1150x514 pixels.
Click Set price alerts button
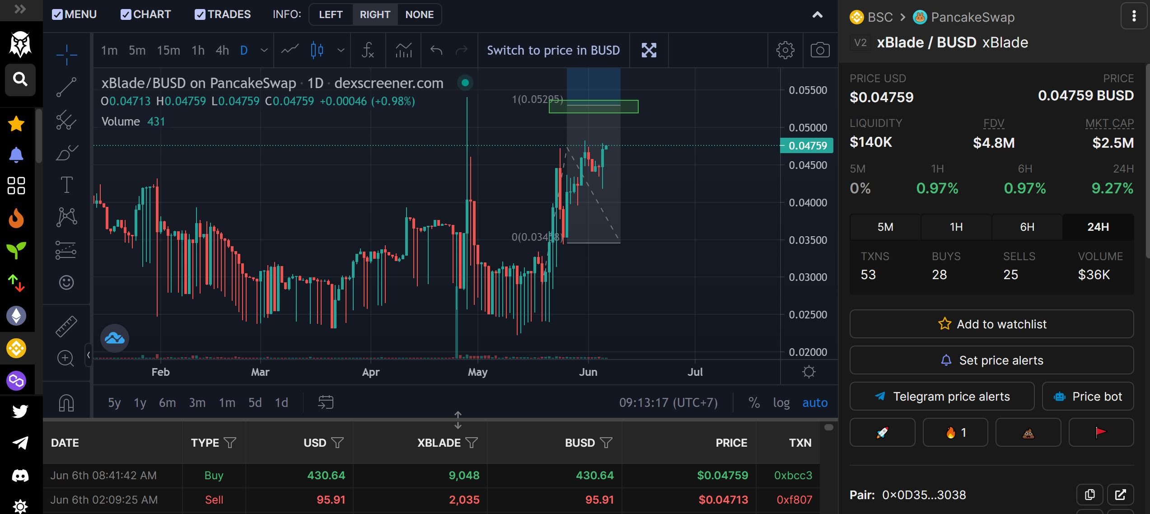(992, 360)
